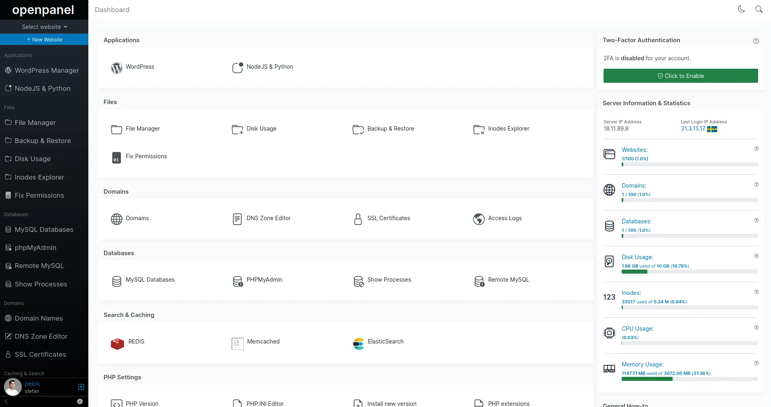
Task: Collapse the sidebar with the left chevron
Action: [x=6, y=401]
